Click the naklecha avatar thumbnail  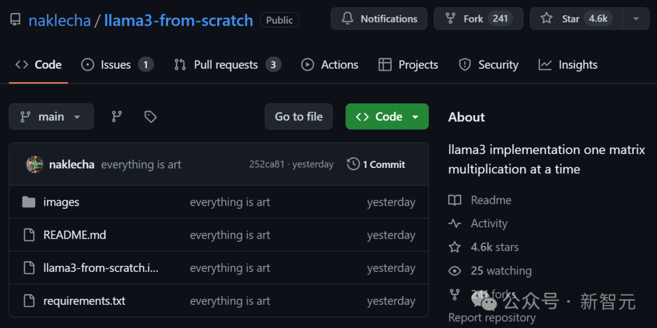click(34, 165)
